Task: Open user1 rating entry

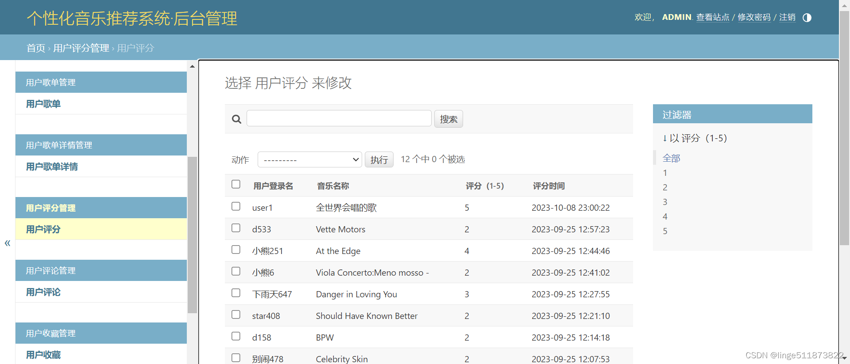Action: tap(263, 208)
